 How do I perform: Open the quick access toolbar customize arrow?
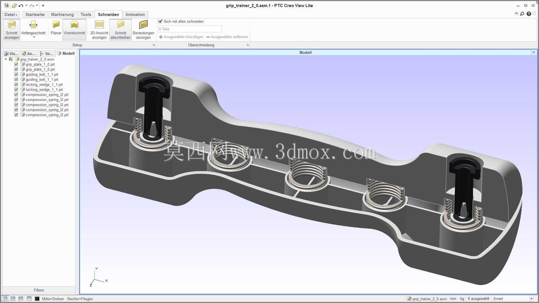pos(43,6)
